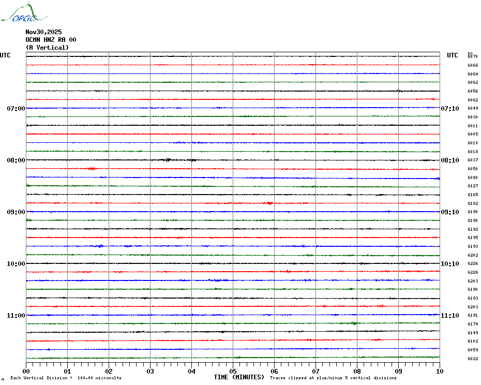Click the DC value "6195"
This screenshot has width=481, height=385.
[473, 238]
